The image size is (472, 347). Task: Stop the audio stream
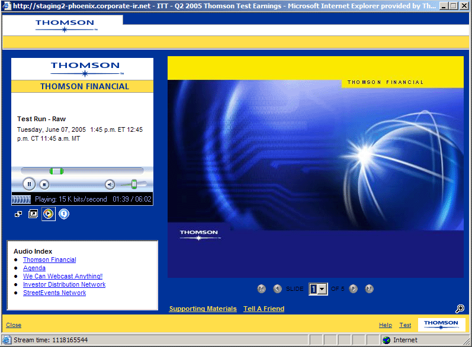(44, 184)
